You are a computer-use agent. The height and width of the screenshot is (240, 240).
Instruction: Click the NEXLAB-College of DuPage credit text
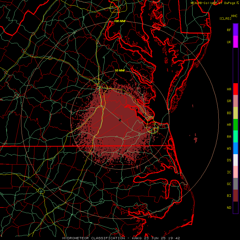213,3
